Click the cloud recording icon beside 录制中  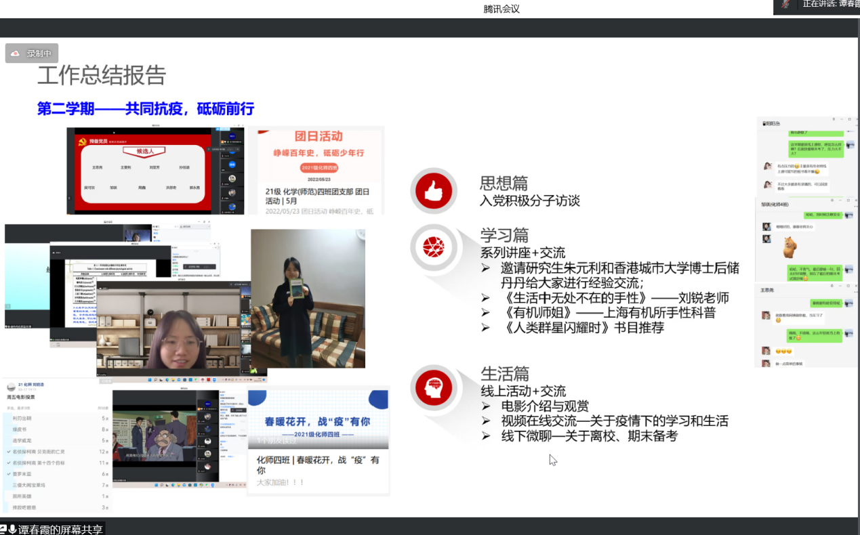(16, 53)
